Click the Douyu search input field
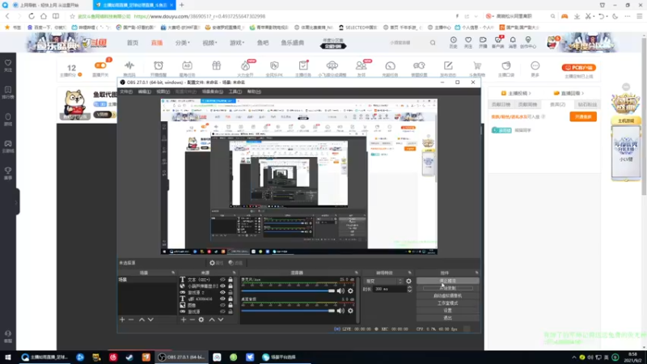The width and height of the screenshot is (647, 364). coord(407,43)
